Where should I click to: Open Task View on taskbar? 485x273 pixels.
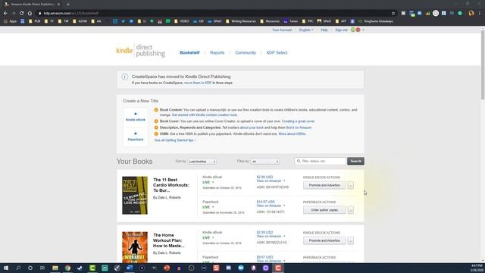(x=42, y=268)
